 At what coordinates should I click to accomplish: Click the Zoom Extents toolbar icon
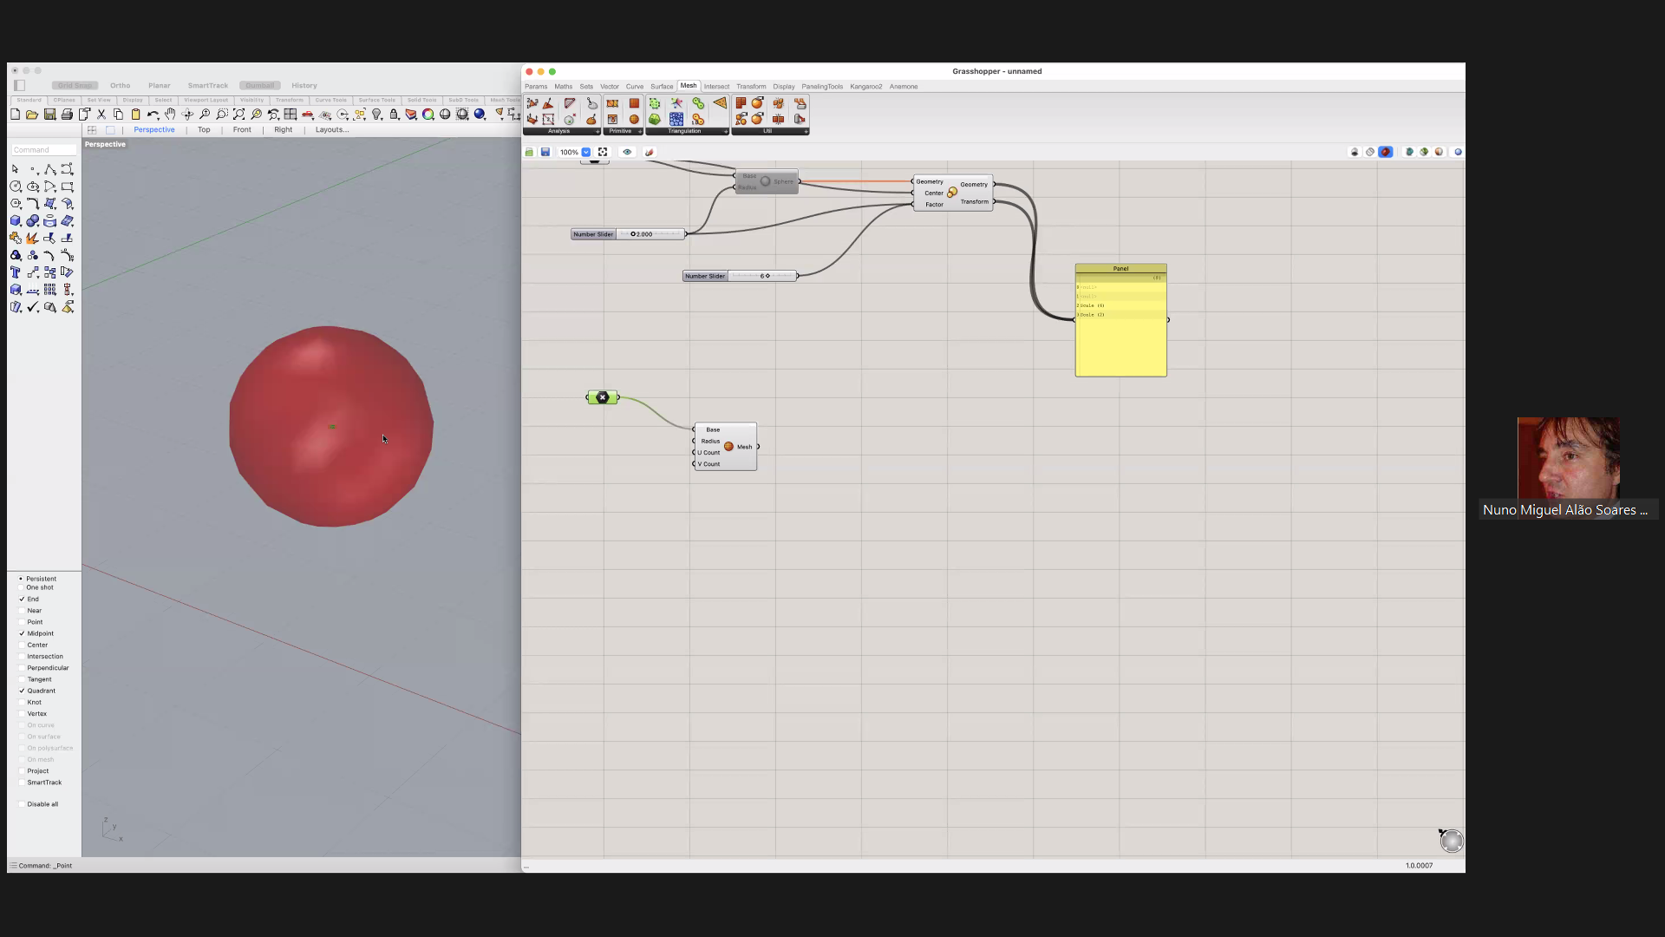(x=238, y=115)
